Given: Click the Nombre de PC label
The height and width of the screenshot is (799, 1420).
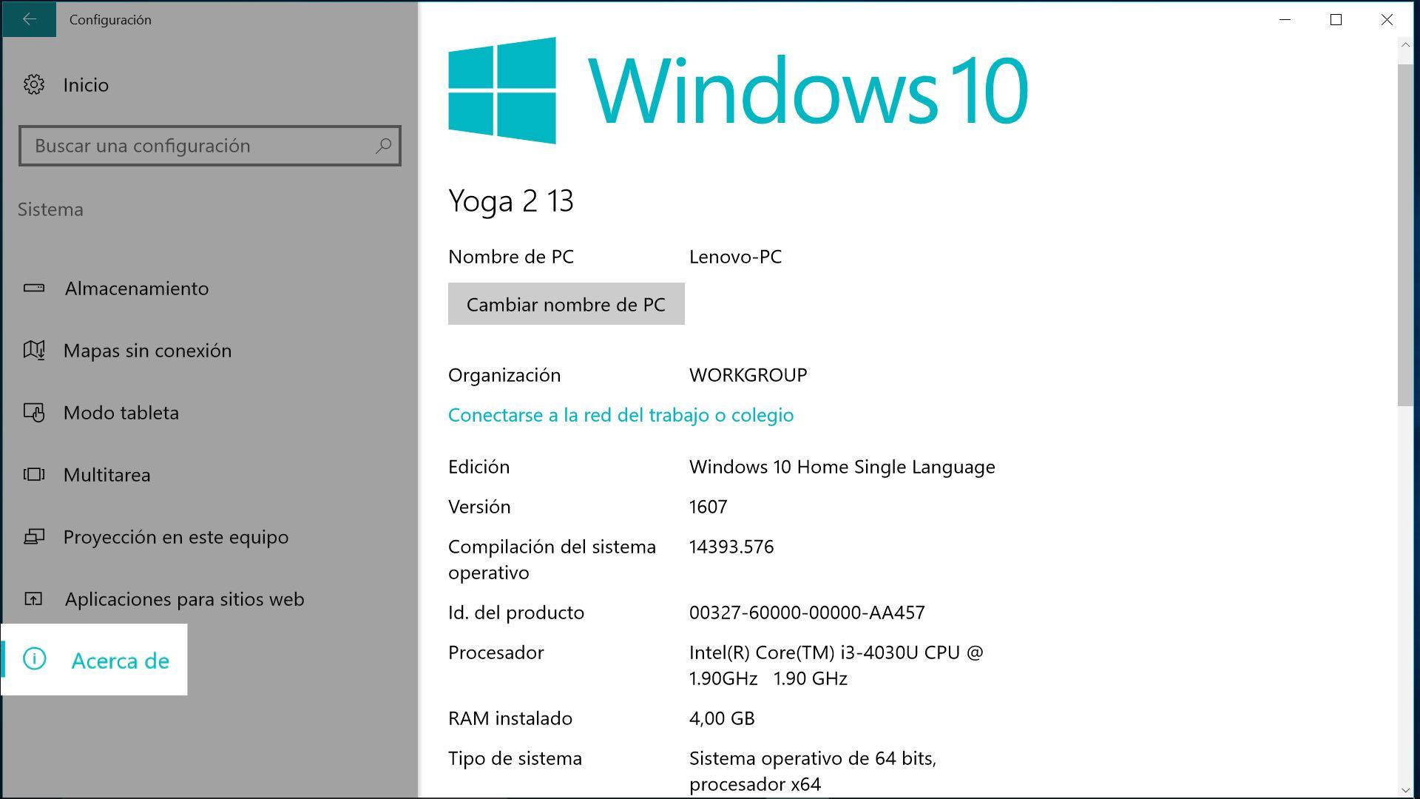Looking at the screenshot, I should point(511,257).
